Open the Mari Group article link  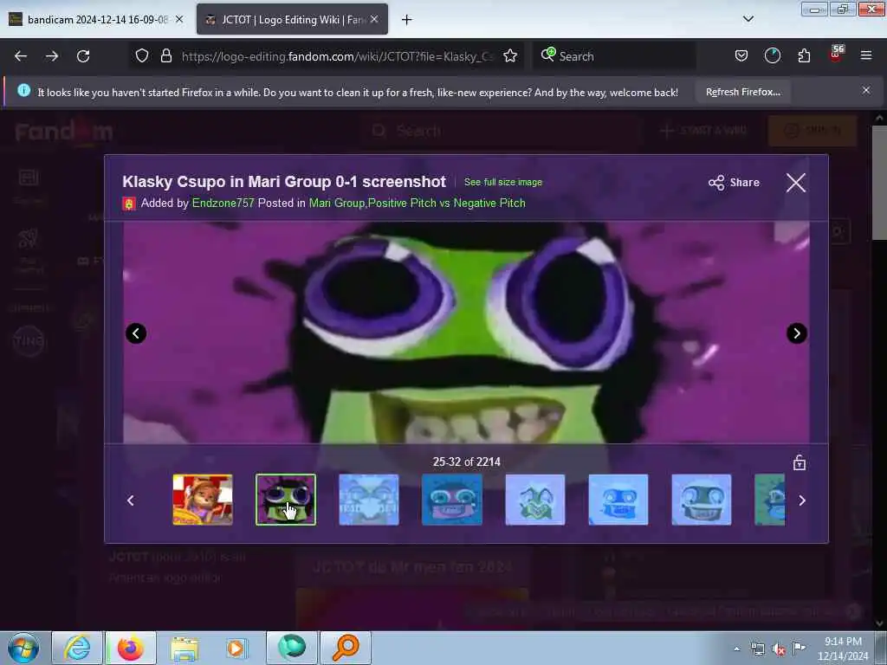337,203
